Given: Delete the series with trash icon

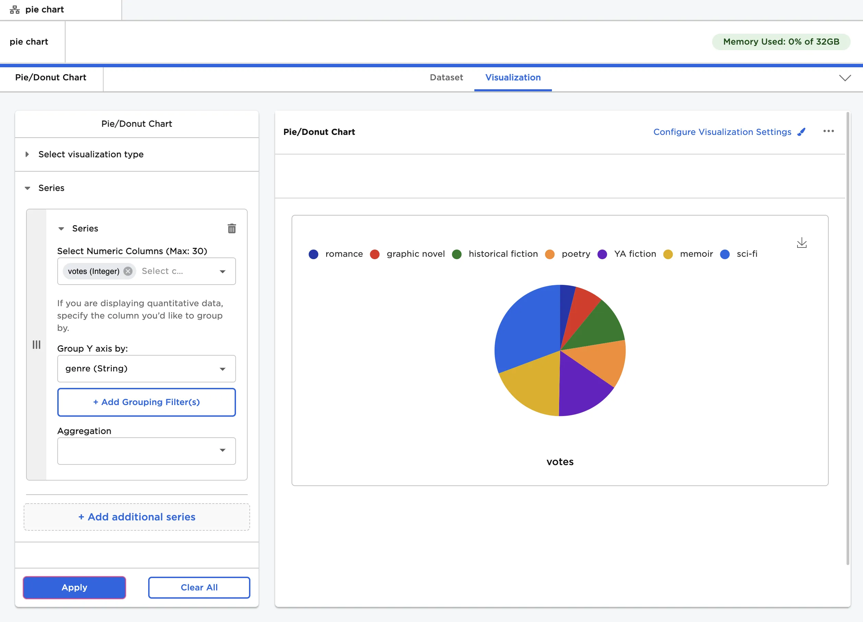Looking at the screenshot, I should point(232,229).
